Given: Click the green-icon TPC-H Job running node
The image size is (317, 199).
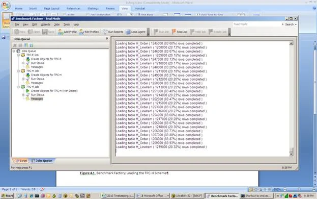Looking at the screenshot, I should pyautogui.click(x=23, y=87).
